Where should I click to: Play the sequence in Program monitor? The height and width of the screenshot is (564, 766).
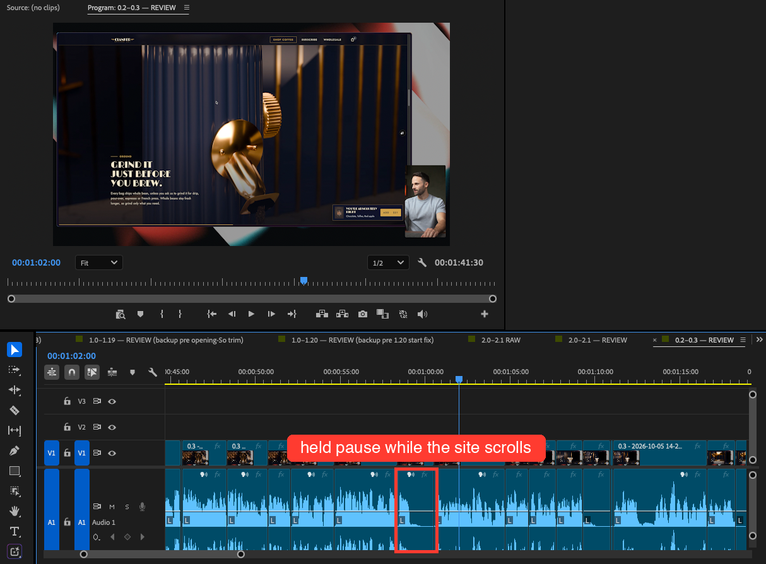tap(251, 314)
